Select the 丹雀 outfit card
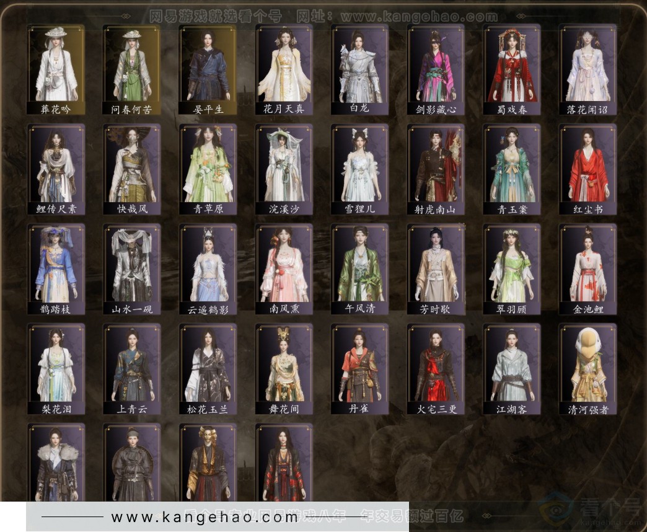Image resolution: width=647 pixels, height=532 pixels. [359, 369]
